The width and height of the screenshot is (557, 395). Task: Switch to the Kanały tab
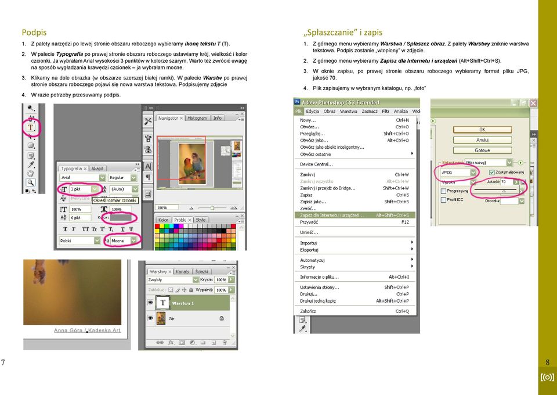[x=183, y=272]
